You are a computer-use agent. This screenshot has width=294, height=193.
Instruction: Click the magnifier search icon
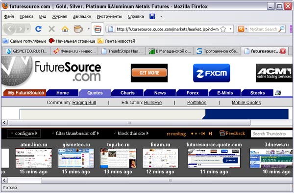click(281, 29)
